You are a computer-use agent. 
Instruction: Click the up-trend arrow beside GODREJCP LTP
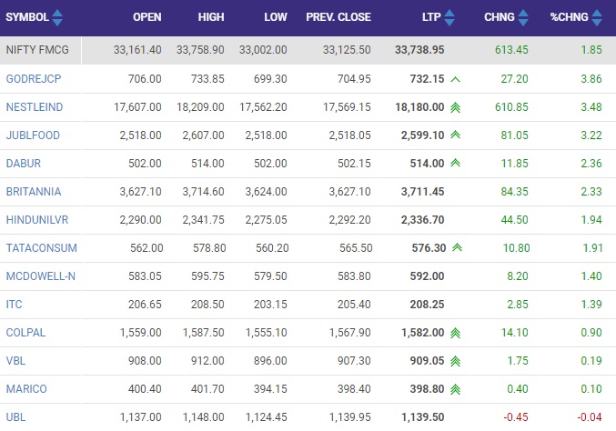pos(455,80)
